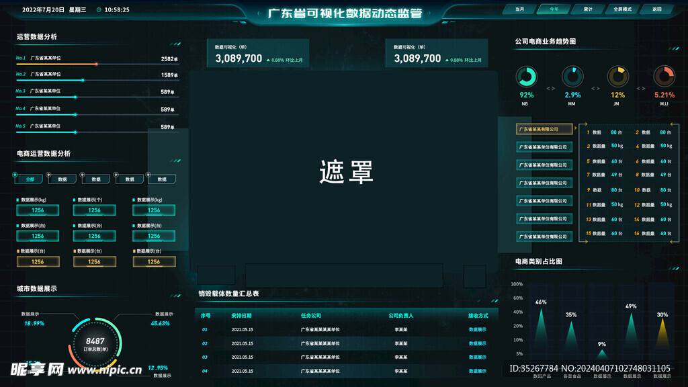Click the teal legend square before 数据展示(kg)
Screen dimensions: 688x387
(19, 200)
